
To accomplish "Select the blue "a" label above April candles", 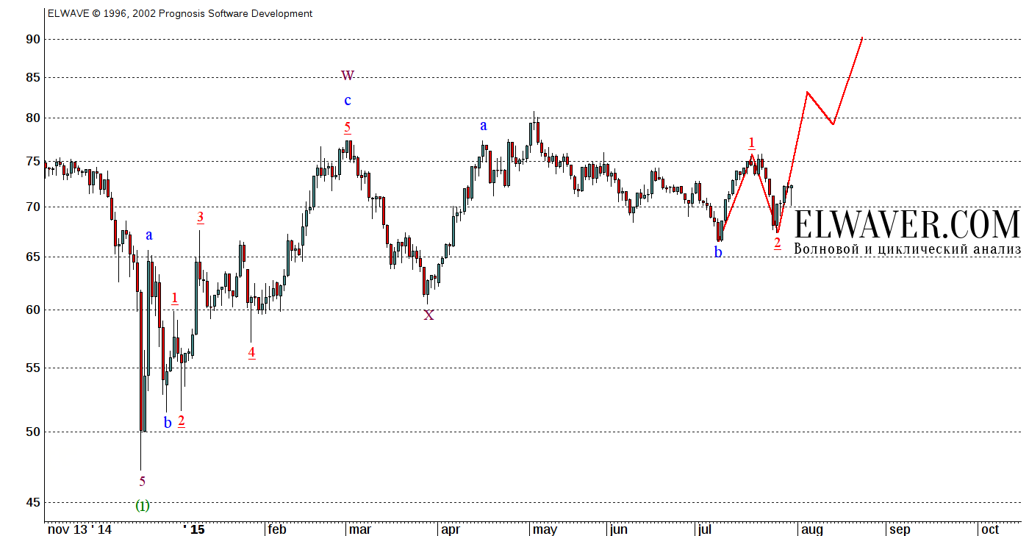I will [x=484, y=126].
